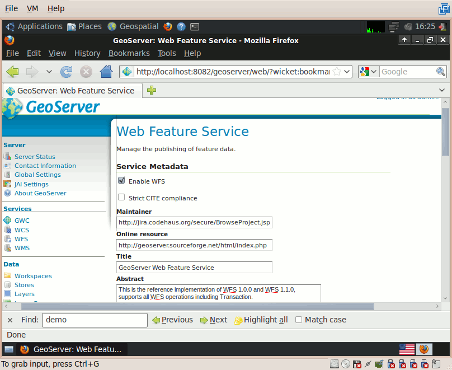Open the Bookmarks menu
Image resolution: width=452 pixels, height=370 pixels.
coord(129,53)
